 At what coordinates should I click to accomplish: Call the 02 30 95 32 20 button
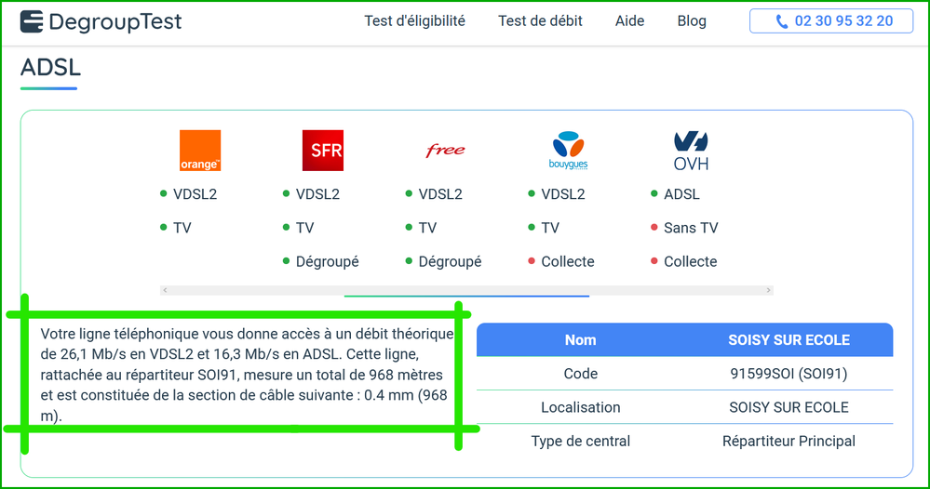click(831, 21)
